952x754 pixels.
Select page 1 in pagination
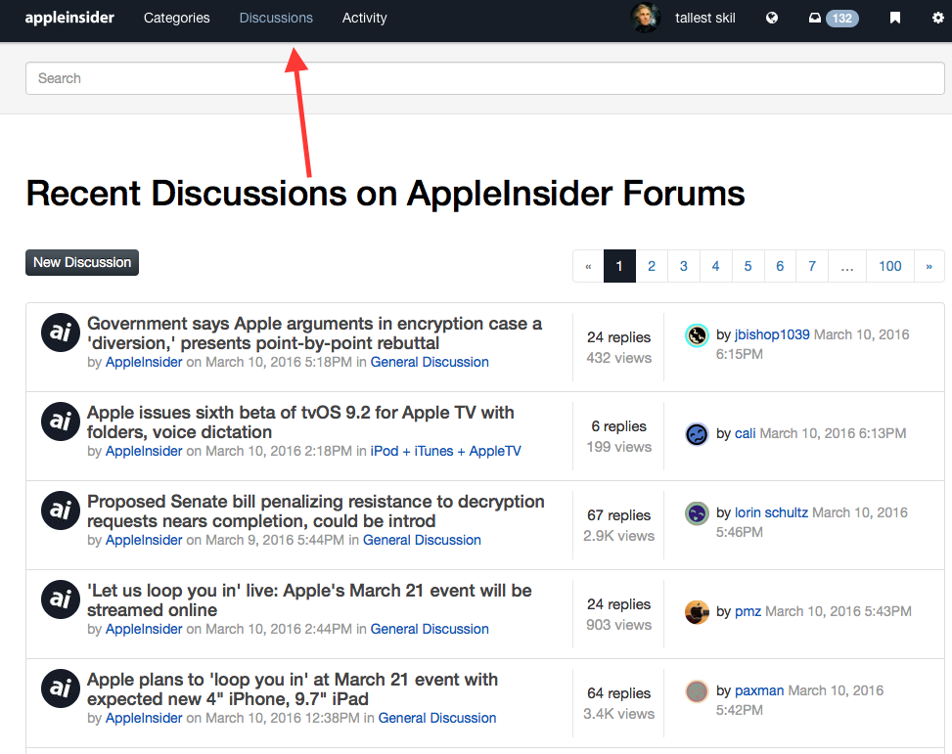[619, 266]
